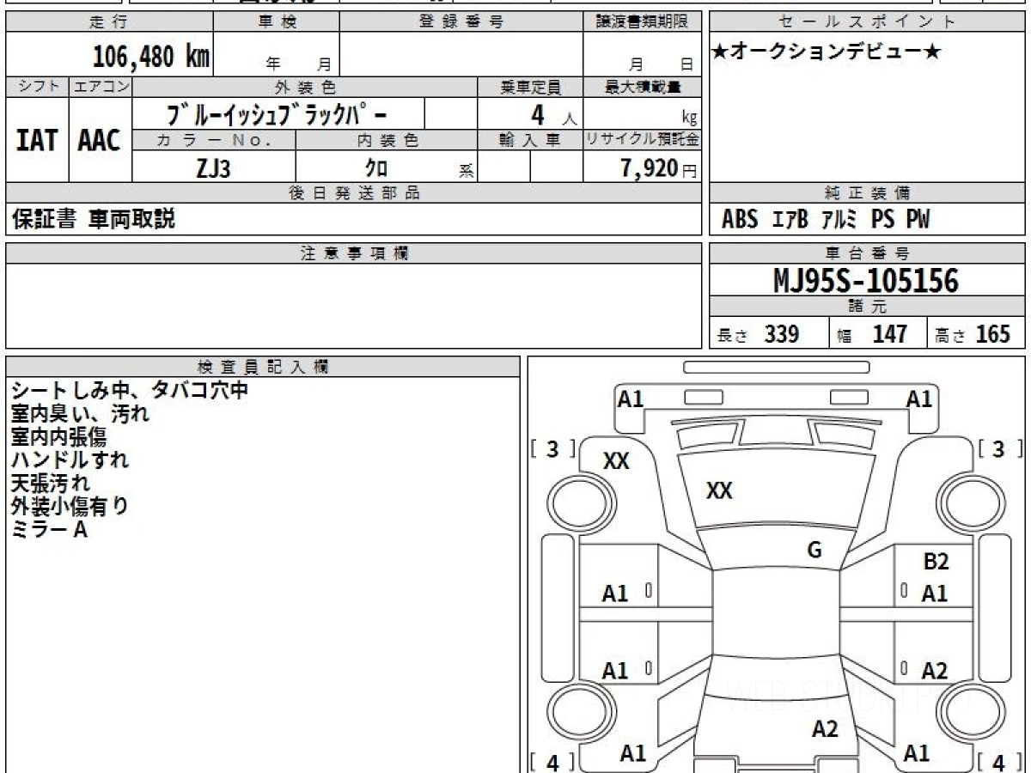Click the カラーNo. label
The height and width of the screenshot is (773, 1031).
click(x=214, y=140)
